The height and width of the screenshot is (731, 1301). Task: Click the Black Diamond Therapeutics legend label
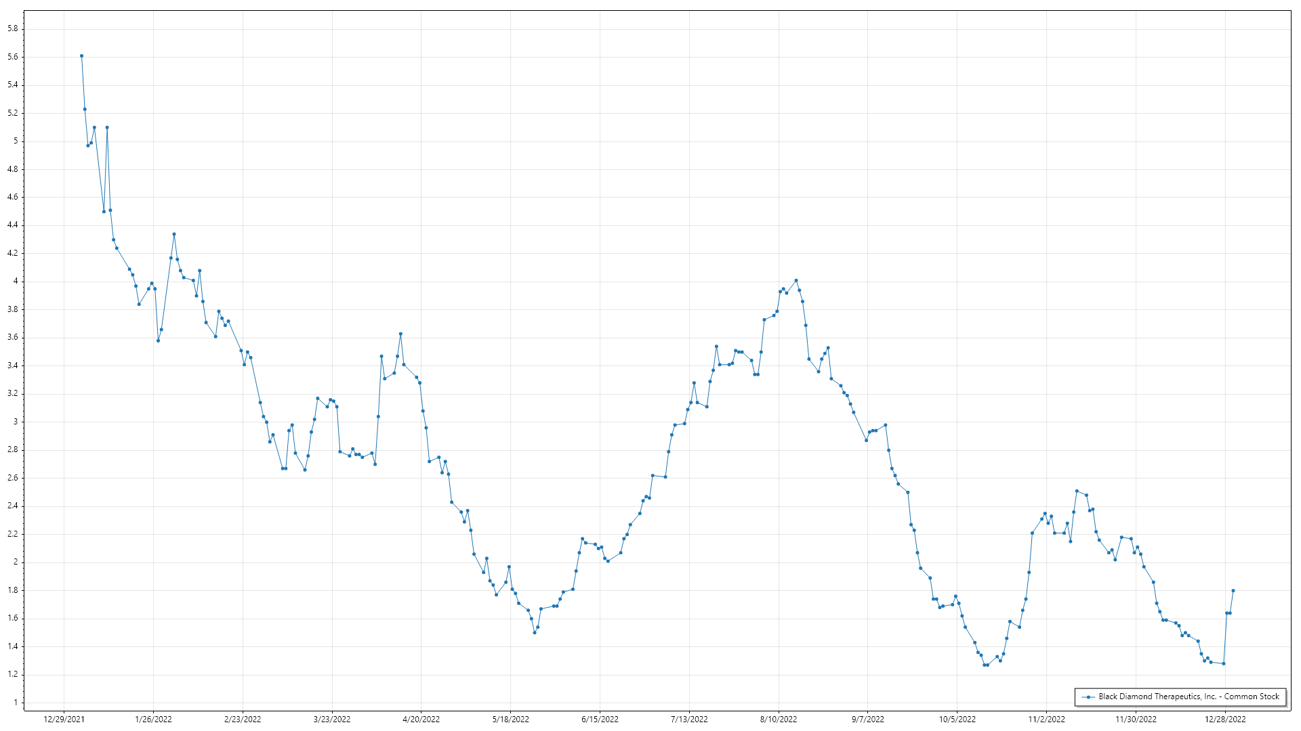coord(1189,696)
